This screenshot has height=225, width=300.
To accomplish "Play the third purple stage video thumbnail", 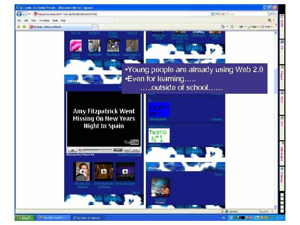I will 125,172.
